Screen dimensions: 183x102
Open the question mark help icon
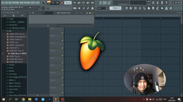tap(166, 3)
